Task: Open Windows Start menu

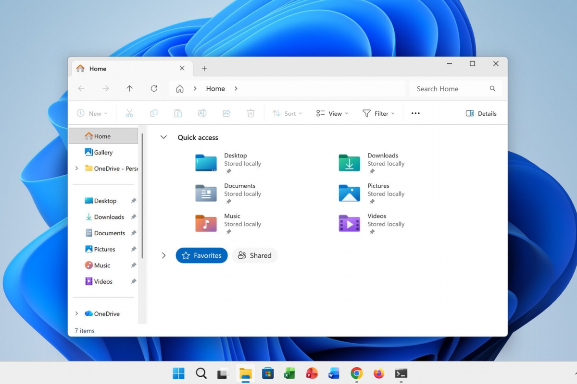Action: [178, 373]
